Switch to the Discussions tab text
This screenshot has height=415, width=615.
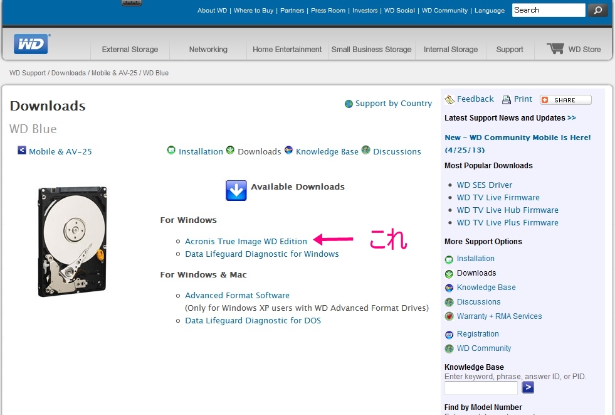397,151
